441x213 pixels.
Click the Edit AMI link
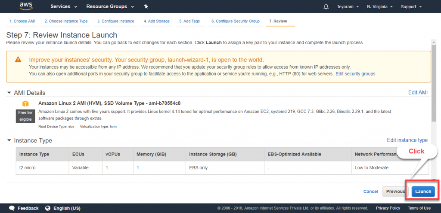click(x=418, y=92)
